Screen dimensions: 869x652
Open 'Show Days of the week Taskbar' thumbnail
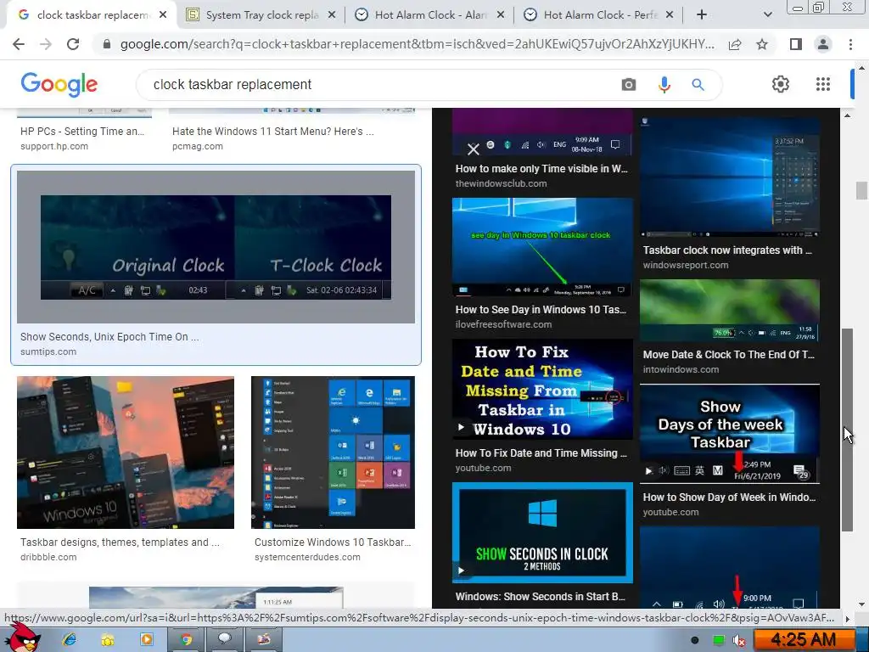coord(729,434)
